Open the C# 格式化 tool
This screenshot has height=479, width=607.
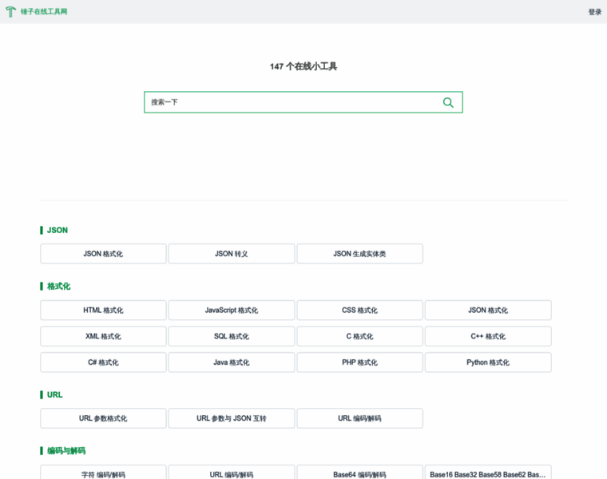[x=103, y=362]
